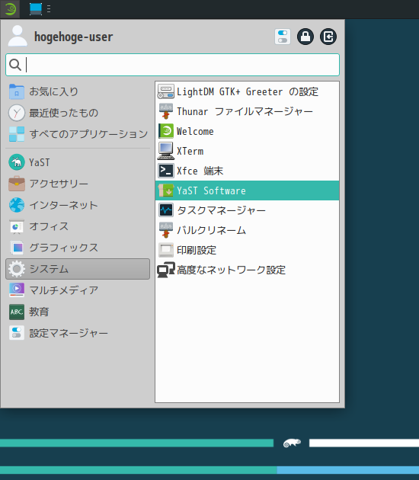
Task: Click the Xfce 端末 terminal icon
Action: point(166,171)
